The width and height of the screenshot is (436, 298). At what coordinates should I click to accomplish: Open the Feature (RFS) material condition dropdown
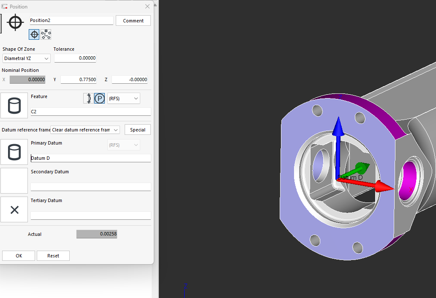point(124,98)
